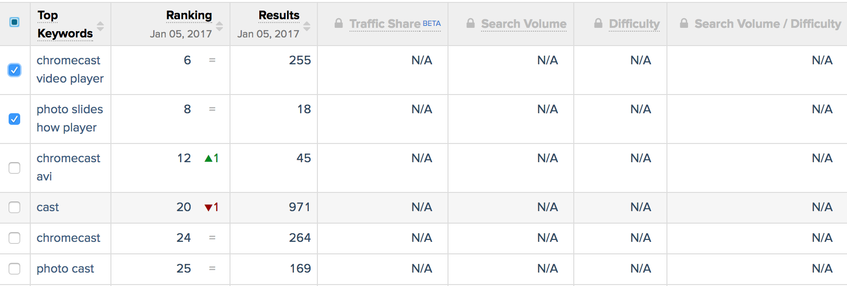The height and width of the screenshot is (286, 847).
Task: Click the BETA badge next to Traffic Share
Action: (x=432, y=23)
